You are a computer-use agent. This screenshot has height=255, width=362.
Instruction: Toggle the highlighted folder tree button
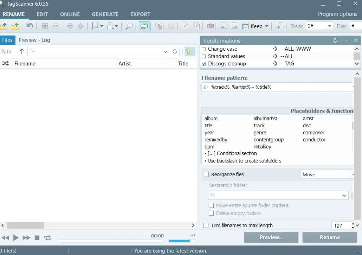coord(190,51)
